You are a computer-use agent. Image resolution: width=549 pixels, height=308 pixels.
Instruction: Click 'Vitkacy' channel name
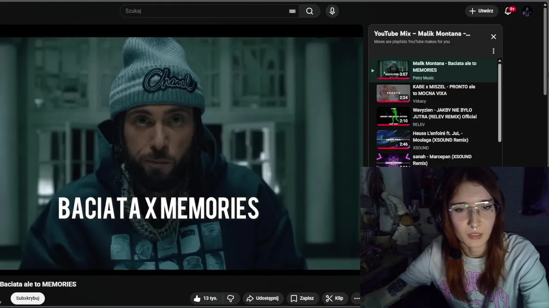(x=419, y=101)
